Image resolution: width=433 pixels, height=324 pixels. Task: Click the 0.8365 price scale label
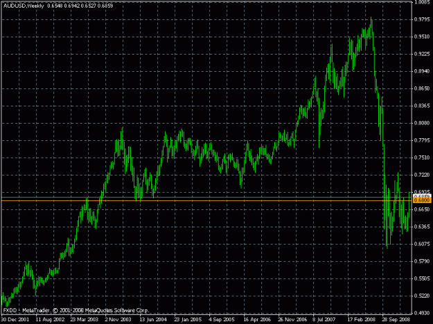tap(422, 106)
